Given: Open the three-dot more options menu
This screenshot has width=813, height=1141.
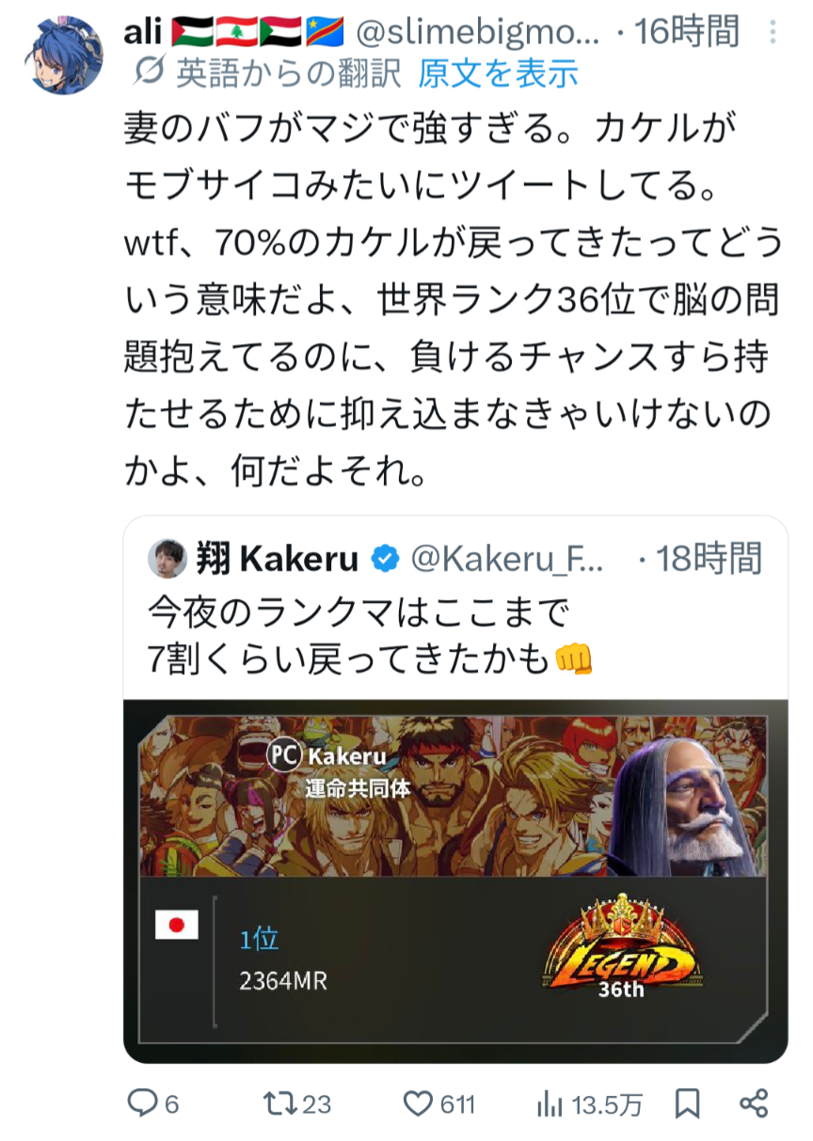Looking at the screenshot, I should [772, 33].
